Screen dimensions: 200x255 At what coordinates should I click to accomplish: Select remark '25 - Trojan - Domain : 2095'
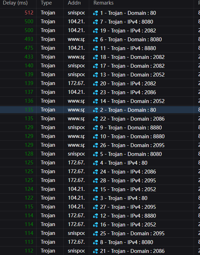click(x=132, y=233)
